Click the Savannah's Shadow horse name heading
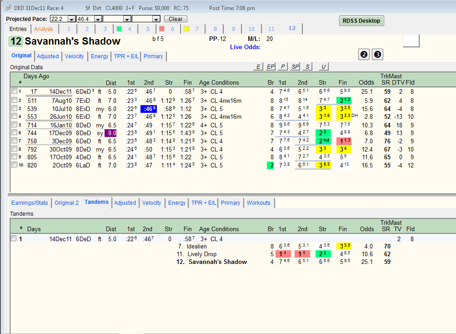 [72, 41]
